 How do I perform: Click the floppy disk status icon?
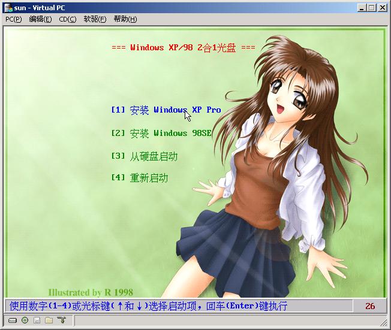[x=37, y=320]
